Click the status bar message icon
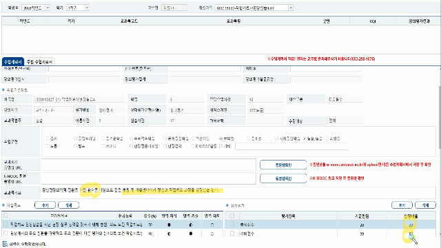This screenshot has width=441, height=248. (5, 244)
